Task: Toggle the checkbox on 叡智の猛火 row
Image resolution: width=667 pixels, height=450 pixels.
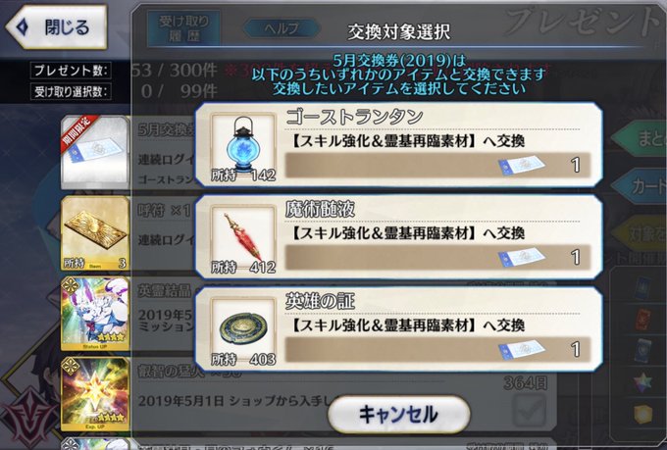Action: 529,410
